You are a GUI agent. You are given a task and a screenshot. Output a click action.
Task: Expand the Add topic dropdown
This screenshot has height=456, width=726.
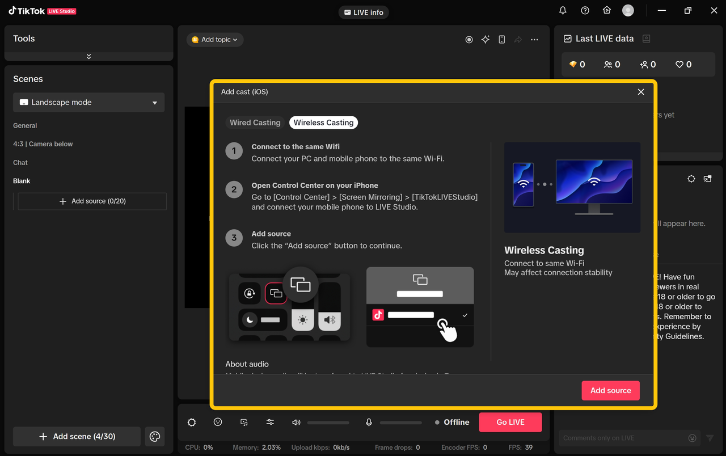[215, 40]
